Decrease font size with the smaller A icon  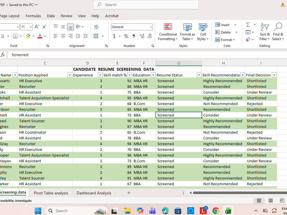click(x=44, y=27)
